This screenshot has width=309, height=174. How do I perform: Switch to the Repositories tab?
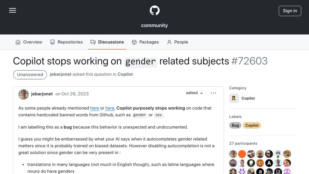(x=66, y=42)
